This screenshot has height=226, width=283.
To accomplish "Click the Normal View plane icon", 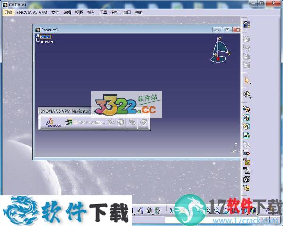I will pyautogui.click(x=225, y=210).
